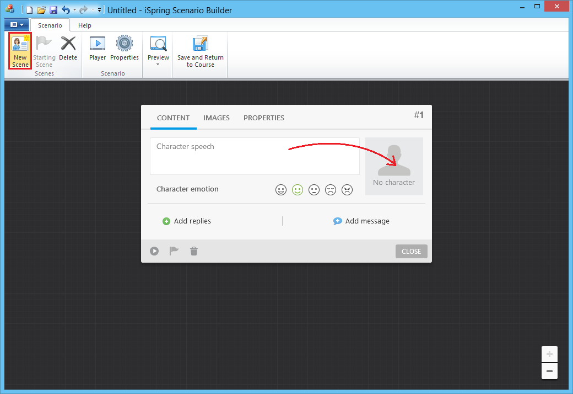573x394 pixels.
Task: Click the New document quick-access icon
Action: coord(30,10)
